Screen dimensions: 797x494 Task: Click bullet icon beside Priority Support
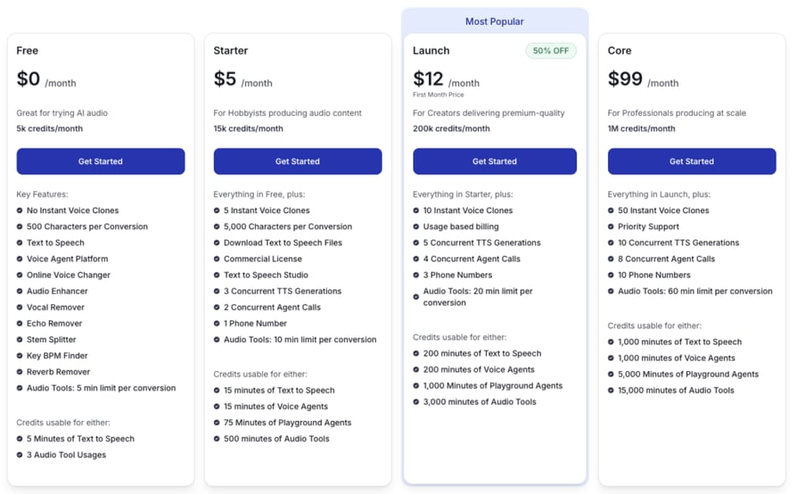(611, 226)
